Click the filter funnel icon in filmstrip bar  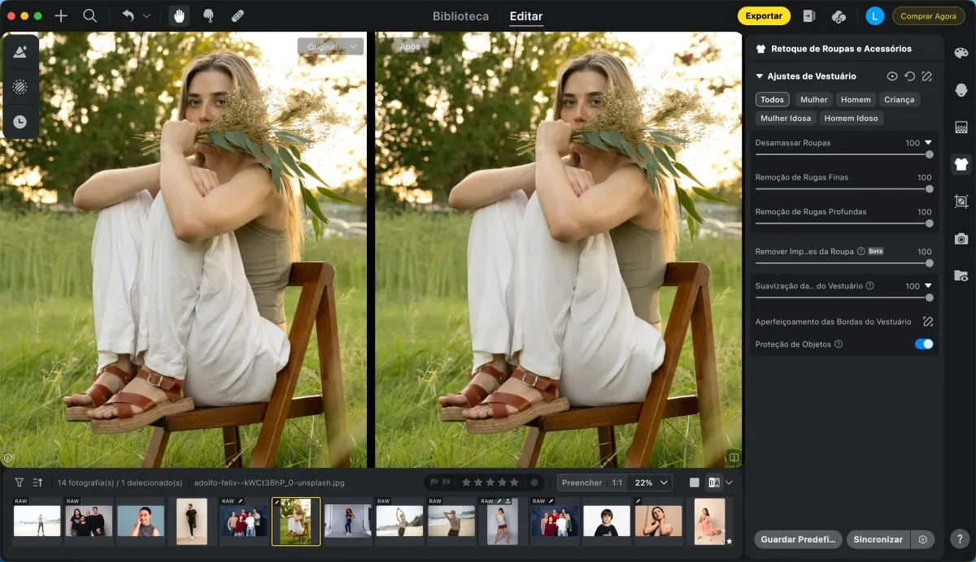(20, 482)
